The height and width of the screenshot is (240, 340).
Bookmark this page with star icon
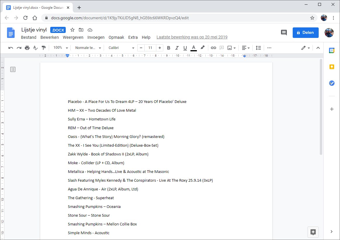(x=312, y=18)
